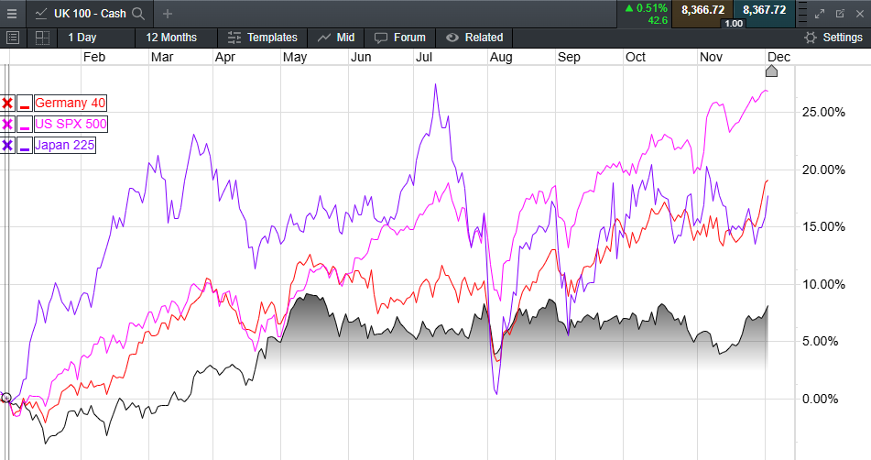Open the Related instruments menu
Image resolution: width=871 pixels, height=460 pixels.
pyautogui.click(x=474, y=38)
